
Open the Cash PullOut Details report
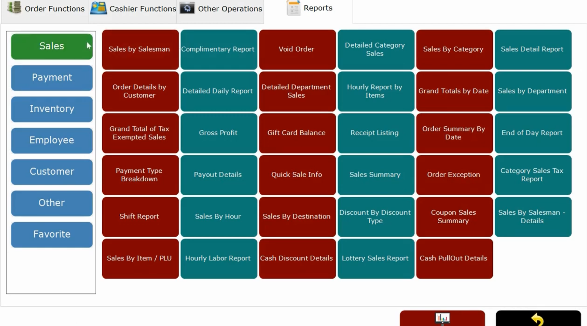click(x=453, y=258)
